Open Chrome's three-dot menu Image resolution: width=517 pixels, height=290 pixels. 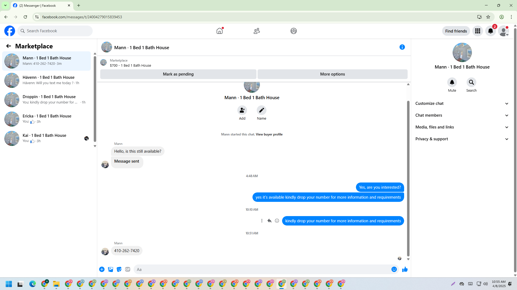click(x=511, y=17)
